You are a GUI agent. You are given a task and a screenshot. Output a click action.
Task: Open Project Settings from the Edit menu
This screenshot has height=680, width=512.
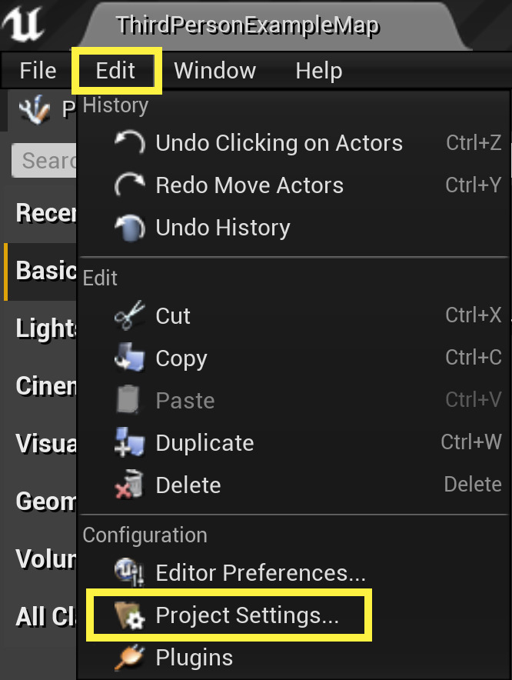pyautogui.click(x=246, y=615)
